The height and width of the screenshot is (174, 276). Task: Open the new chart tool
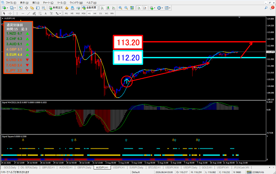[x=4, y=8]
